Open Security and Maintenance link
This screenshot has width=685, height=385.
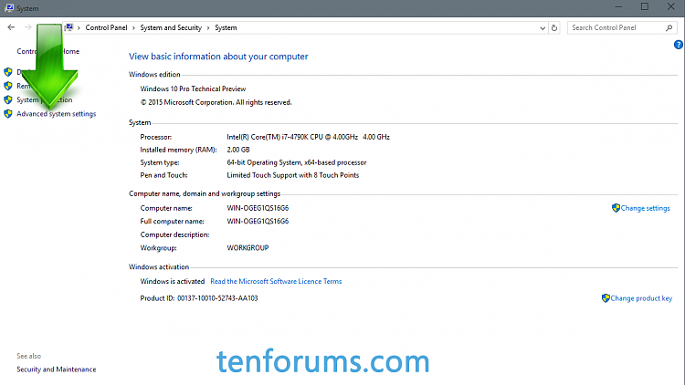click(x=57, y=369)
